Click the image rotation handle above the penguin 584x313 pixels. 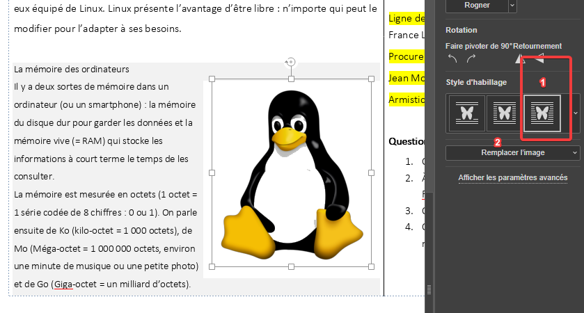pyautogui.click(x=290, y=62)
